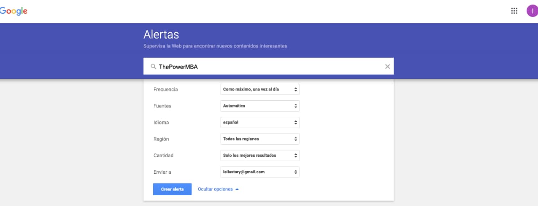Expand the 'Solo los mejores resultados' dropdown
The image size is (538, 206).
coord(260,155)
